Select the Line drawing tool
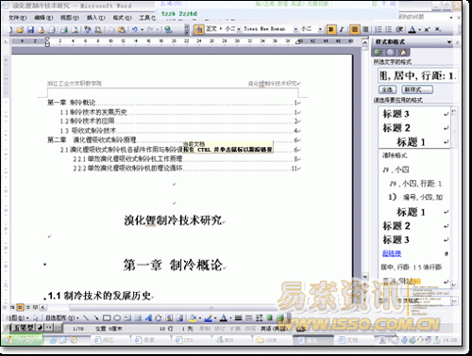The image size is (472, 356). pyautogui.click(x=86, y=318)
